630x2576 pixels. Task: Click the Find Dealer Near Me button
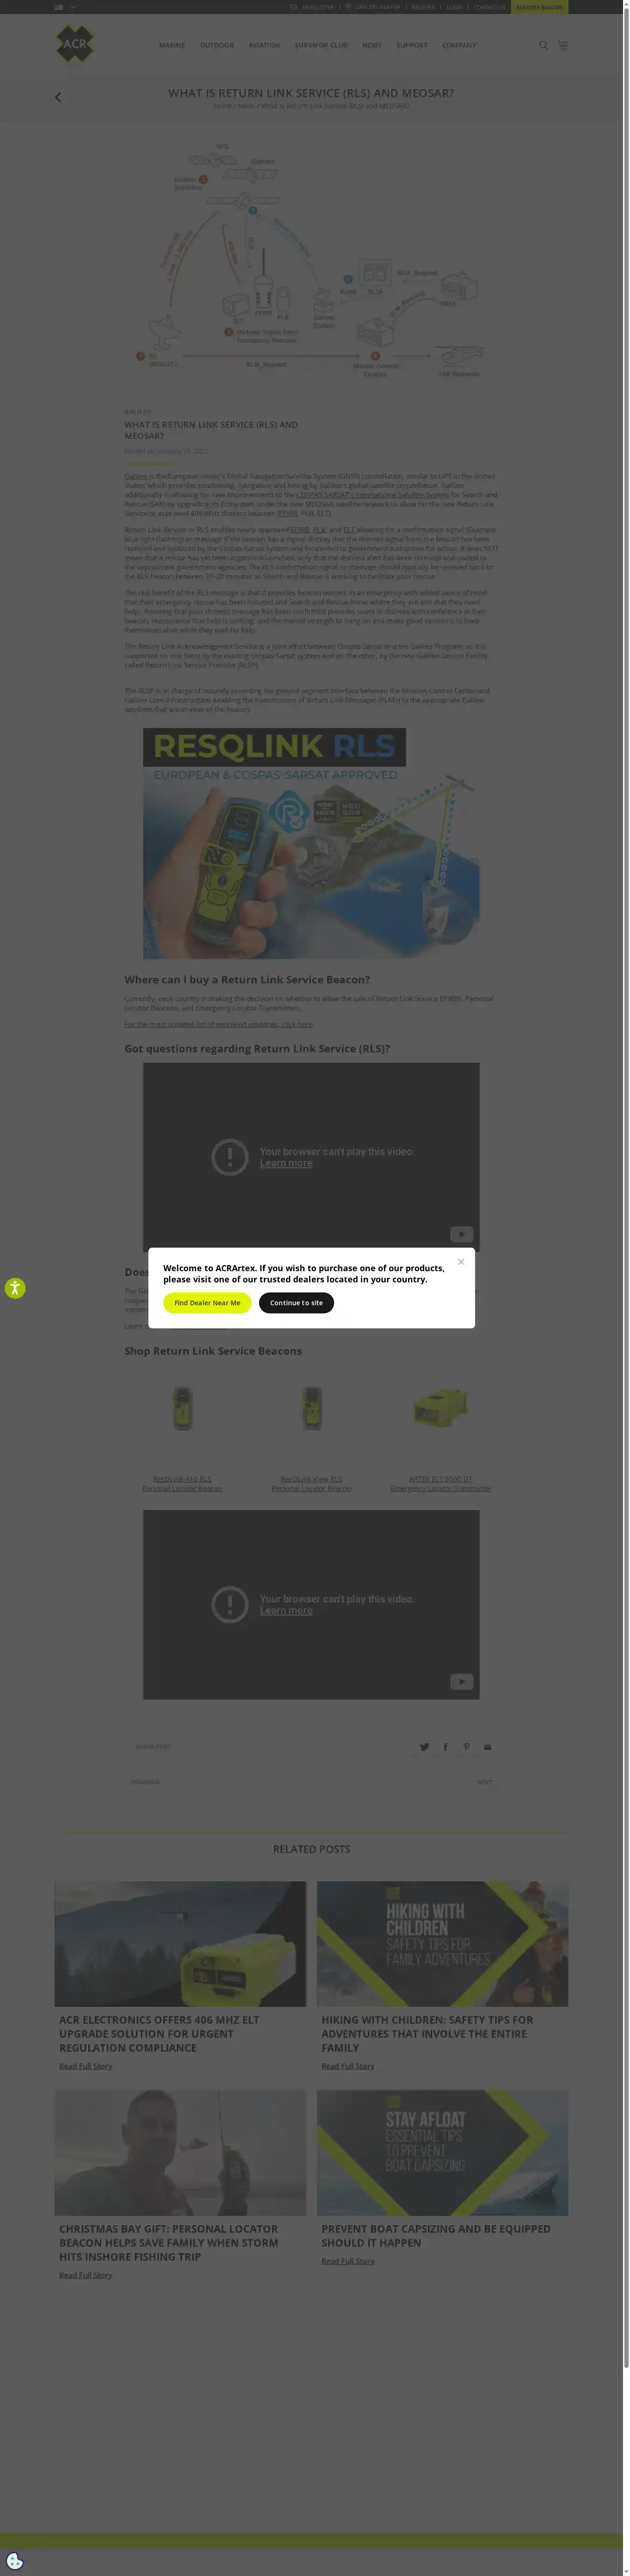coord(207,1302)
